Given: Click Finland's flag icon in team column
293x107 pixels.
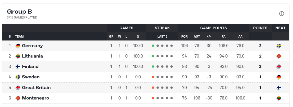Looking at the screenshot, I should coord(18,67).
